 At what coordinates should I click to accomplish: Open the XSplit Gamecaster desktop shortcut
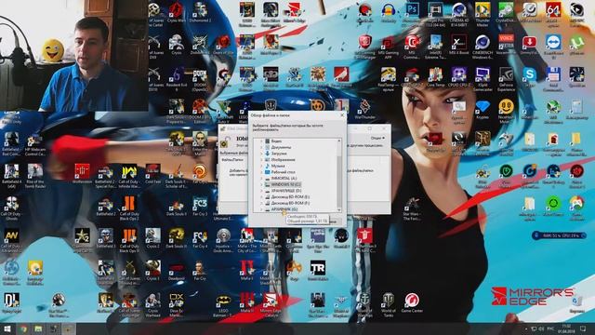(483, 79)
